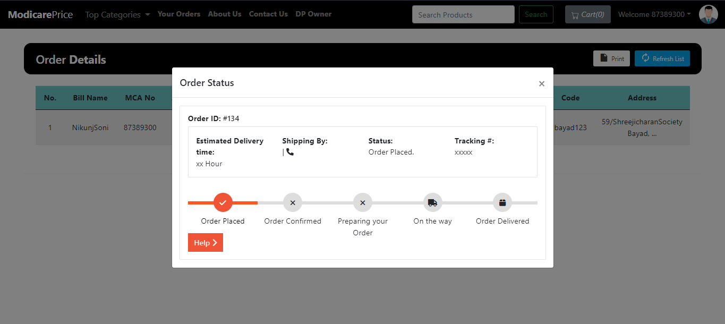Click the Bill Name column header
Image resolution: width=725 pixels, height=324 pixels.
tap(90, 98)
